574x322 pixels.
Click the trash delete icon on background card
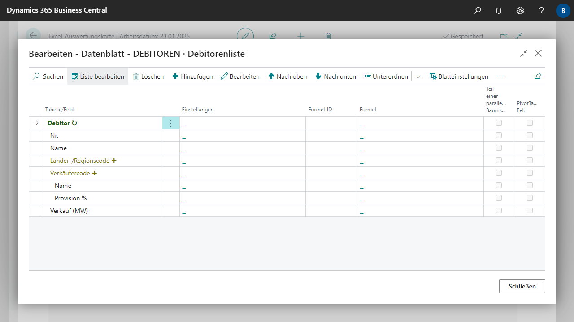[x=328, y=36]
